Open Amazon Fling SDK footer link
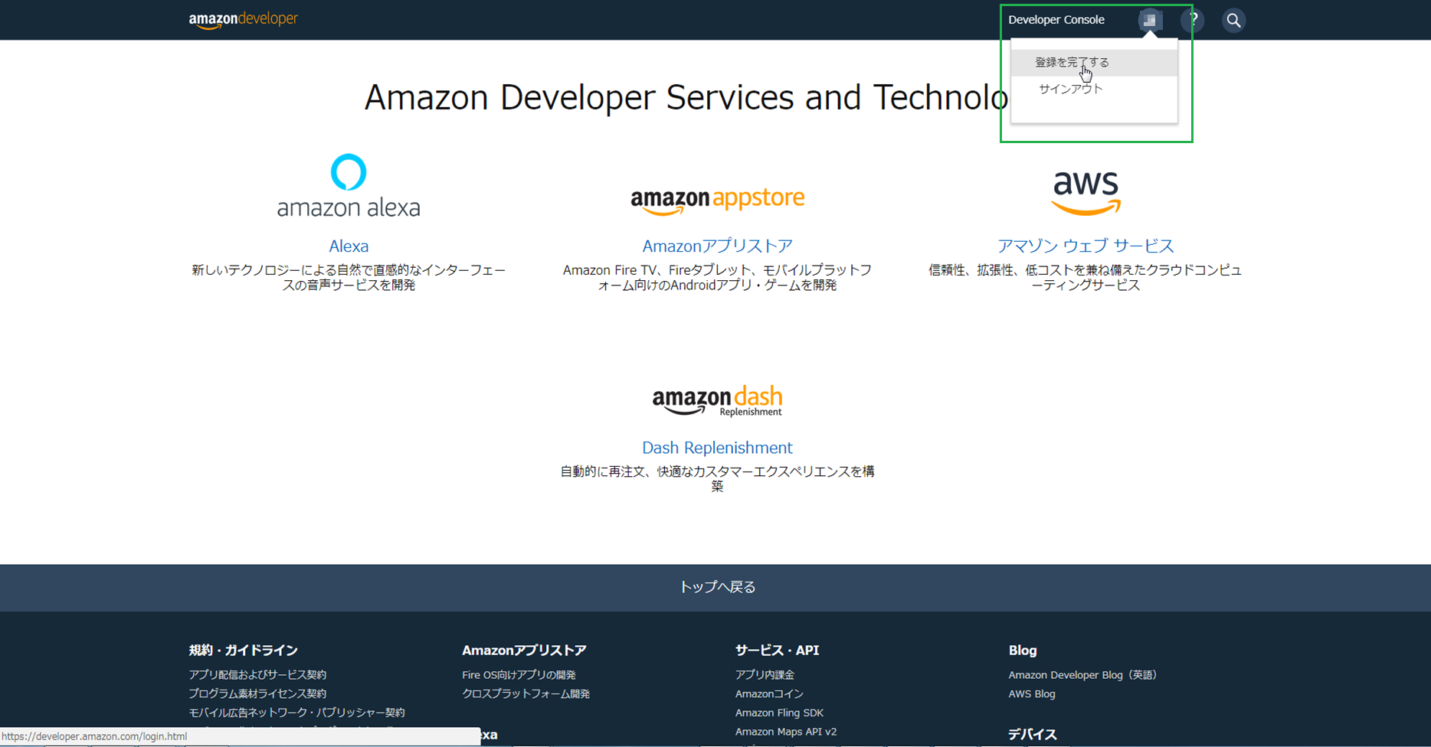The height and width of the screenshot is (747, 1431). click(779, 713)
